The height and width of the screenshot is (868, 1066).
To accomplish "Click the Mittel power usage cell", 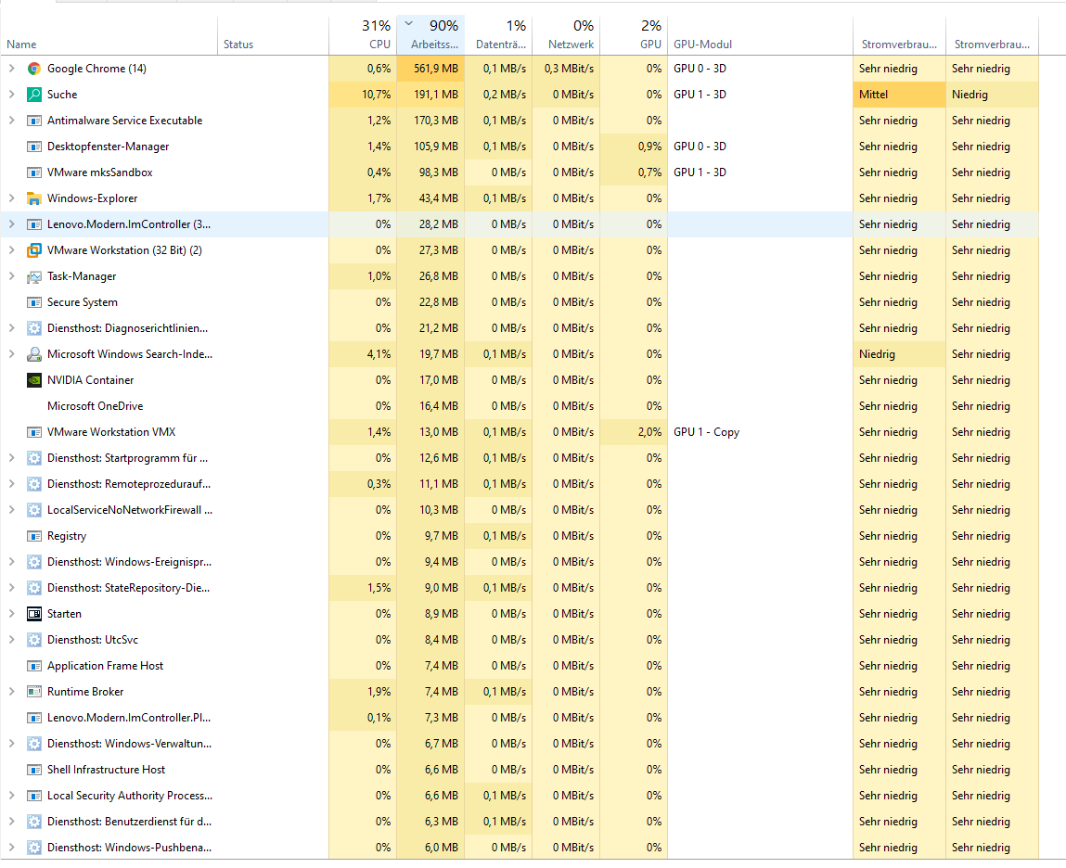I will [899, 95].
